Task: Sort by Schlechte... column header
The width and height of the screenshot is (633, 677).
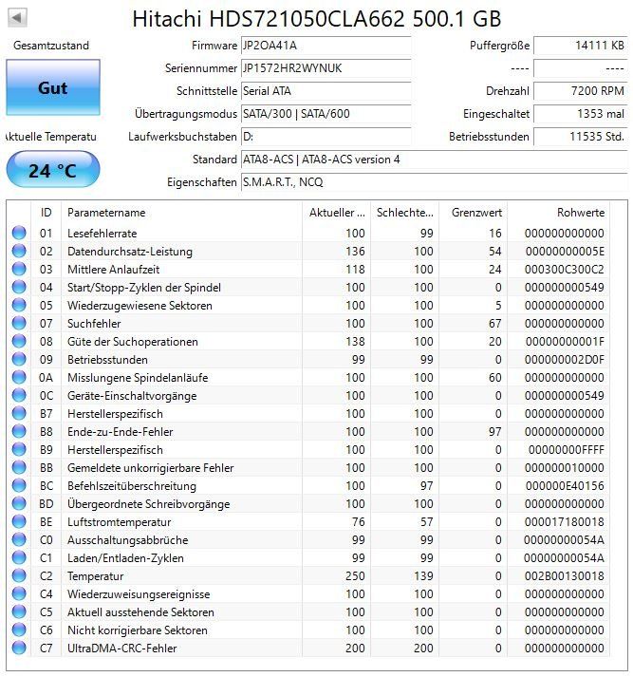Action: tap(404, 213)
